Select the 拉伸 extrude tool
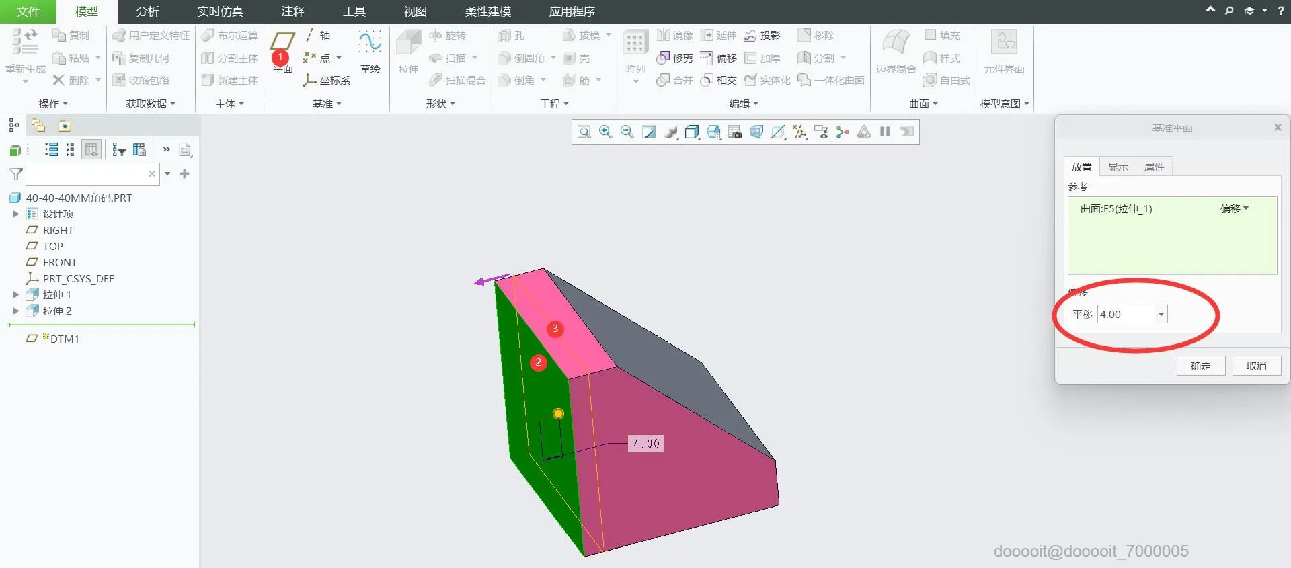Image resolution: width=1291 pixels, height=568 pixels. 408,50
